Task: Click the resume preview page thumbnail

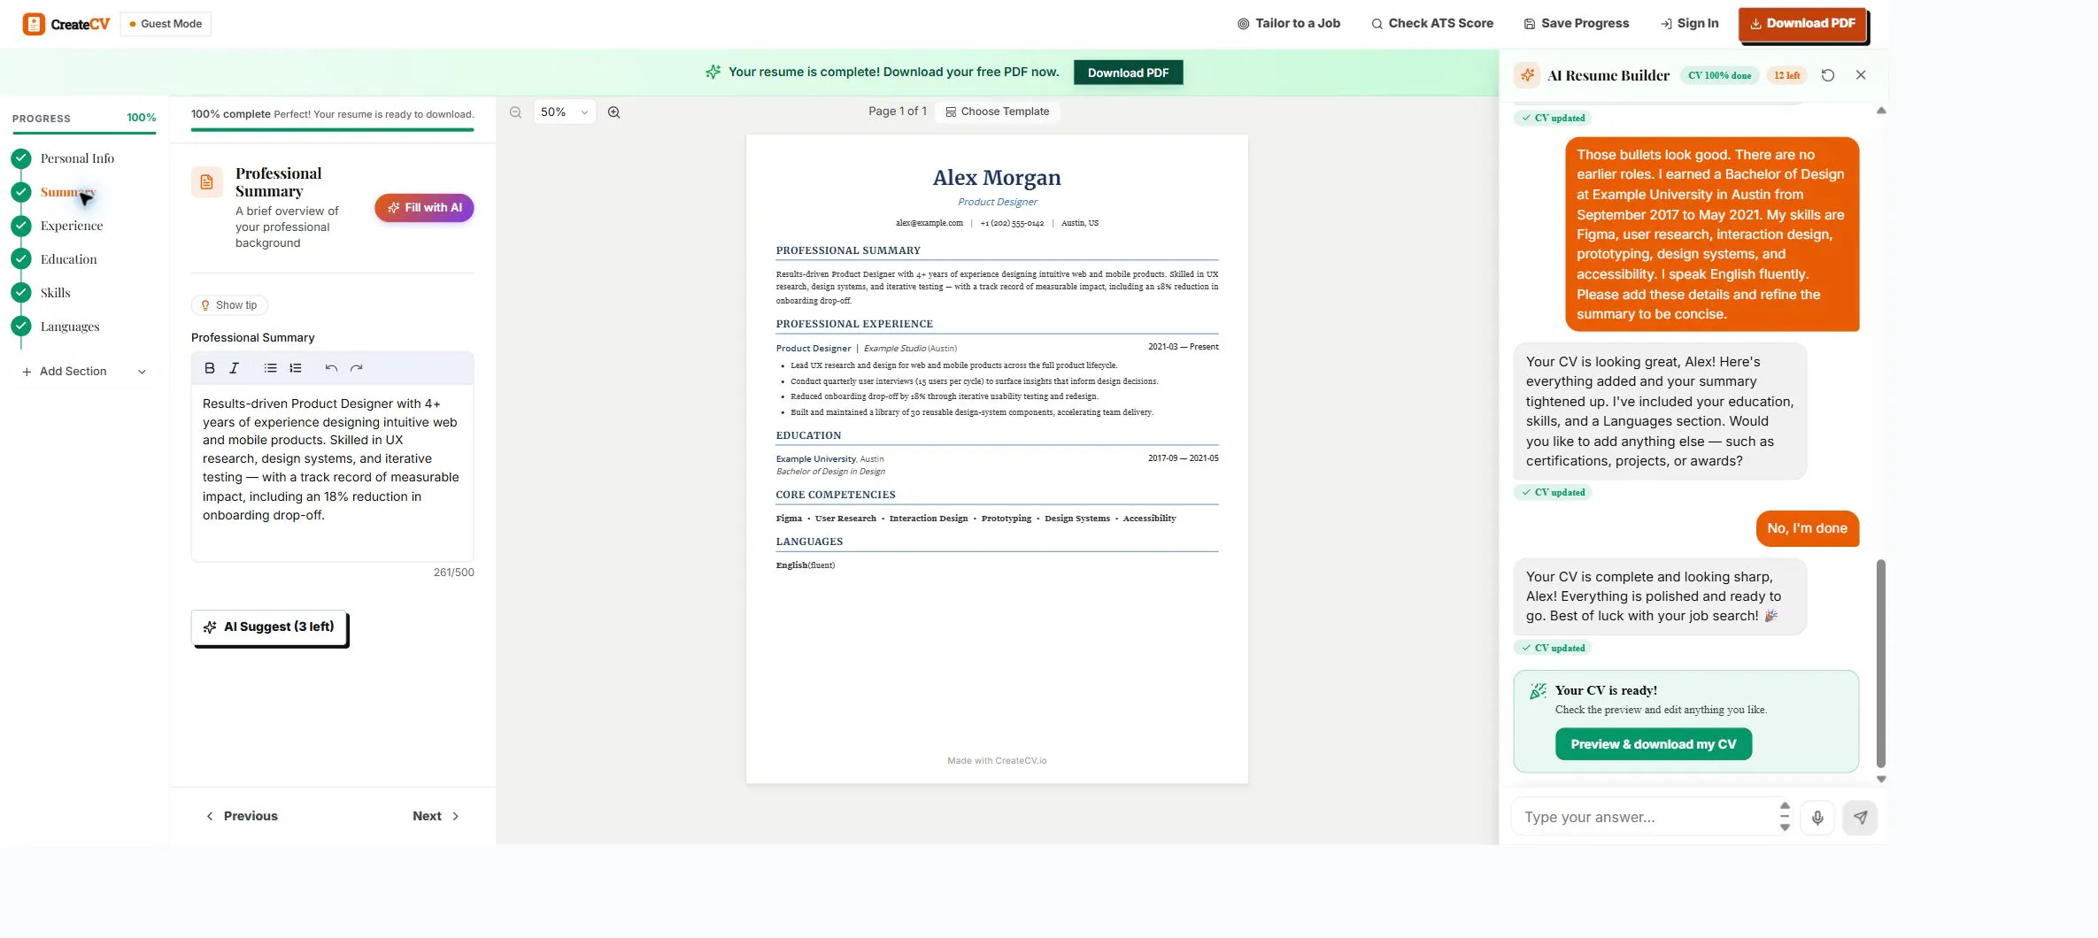Action: point(997,458)
